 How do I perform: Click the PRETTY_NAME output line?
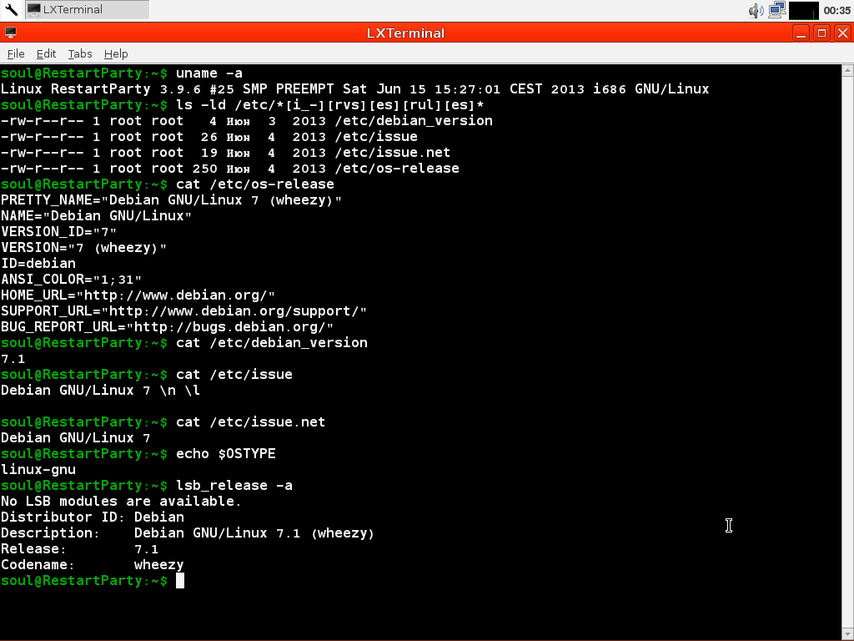[x=171, y=200]
